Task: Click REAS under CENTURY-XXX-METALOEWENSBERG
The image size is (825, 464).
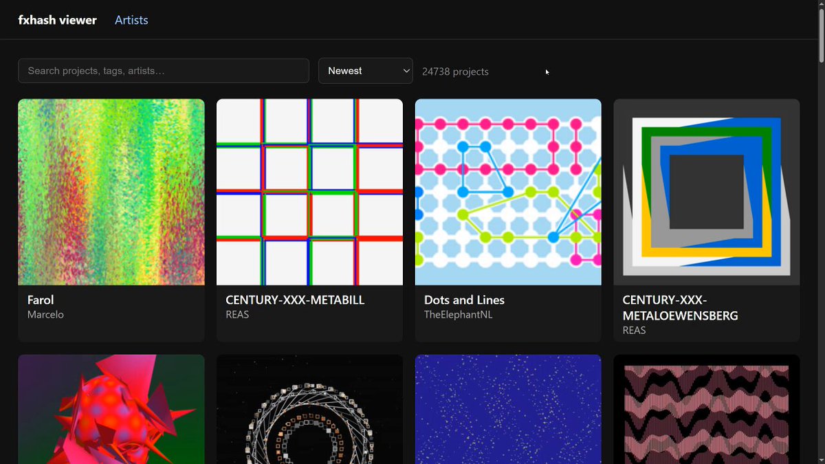Action: click(x=635, y=331)
